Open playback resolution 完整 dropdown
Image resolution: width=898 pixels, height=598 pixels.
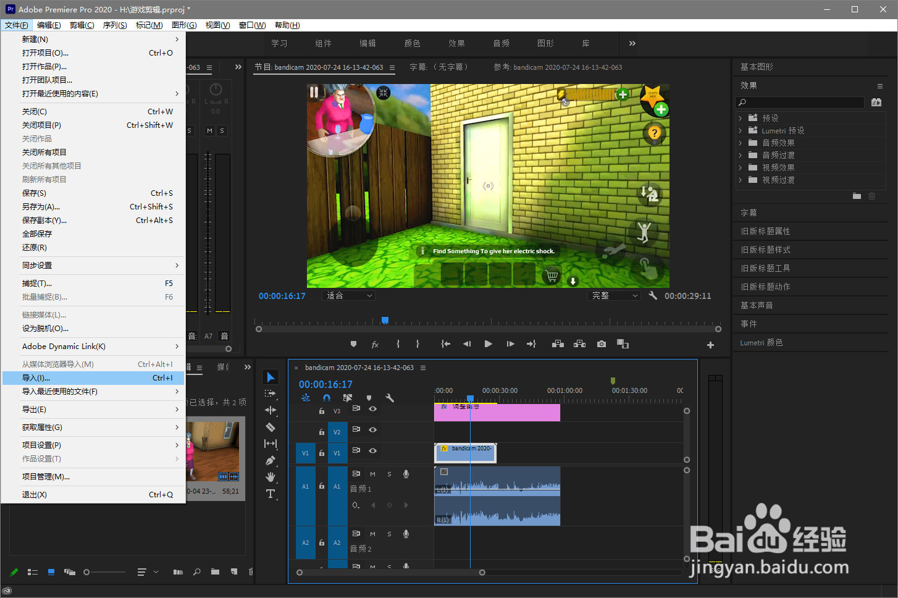click(x=615, y=296)
